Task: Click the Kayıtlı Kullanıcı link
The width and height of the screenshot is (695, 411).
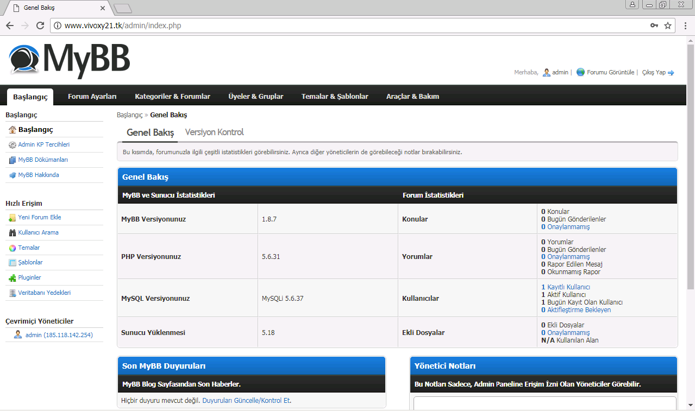Action: point(566,287)
